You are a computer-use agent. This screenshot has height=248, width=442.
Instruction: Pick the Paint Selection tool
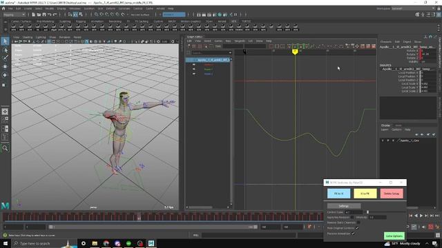click(x=5, y=58)
